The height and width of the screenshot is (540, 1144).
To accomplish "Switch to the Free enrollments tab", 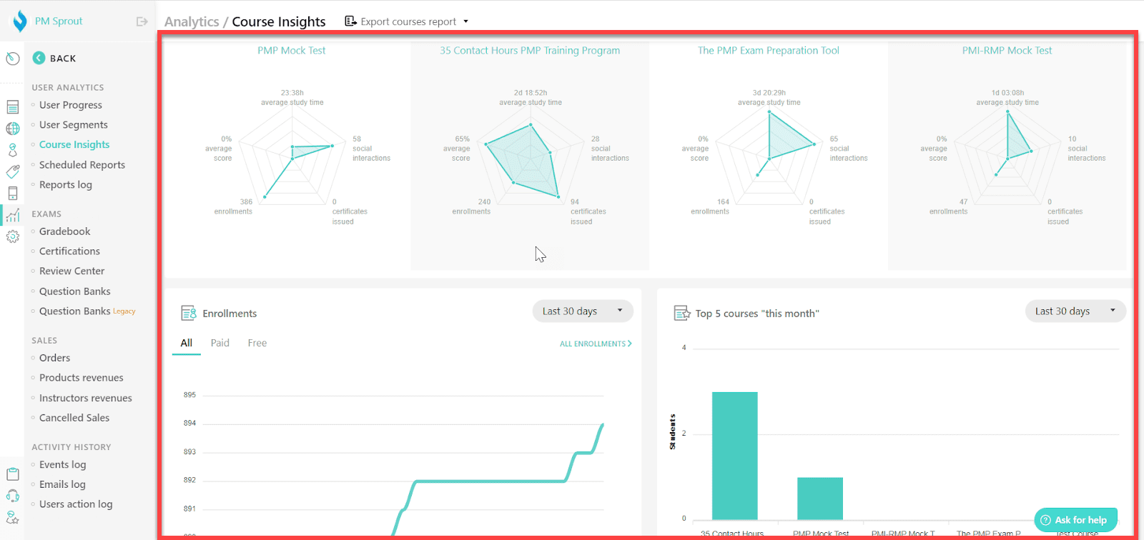I will [257, 343].
